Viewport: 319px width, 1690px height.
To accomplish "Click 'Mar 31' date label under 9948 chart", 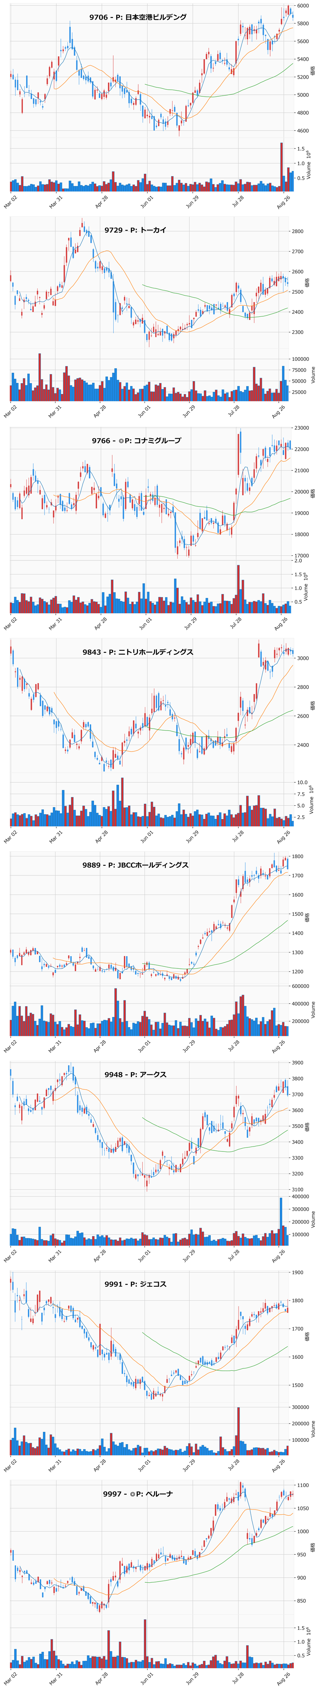I will pos(56,1256).
